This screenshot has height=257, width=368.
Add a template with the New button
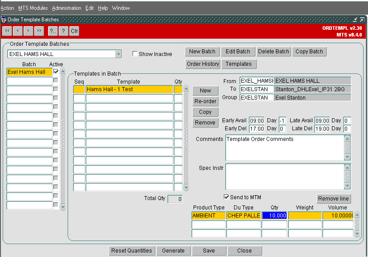click(205, 91)
